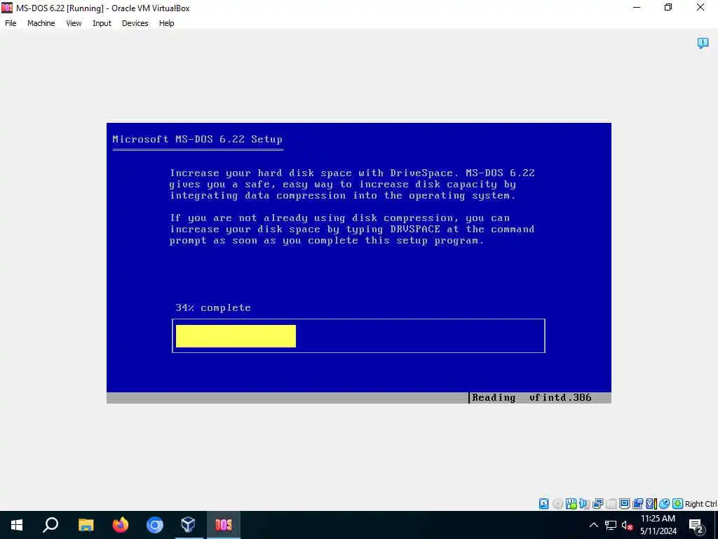Open the Chromium browser taskbar icon
The width and height of the screenshot is (718, 539).
click(x=155, y=525)
